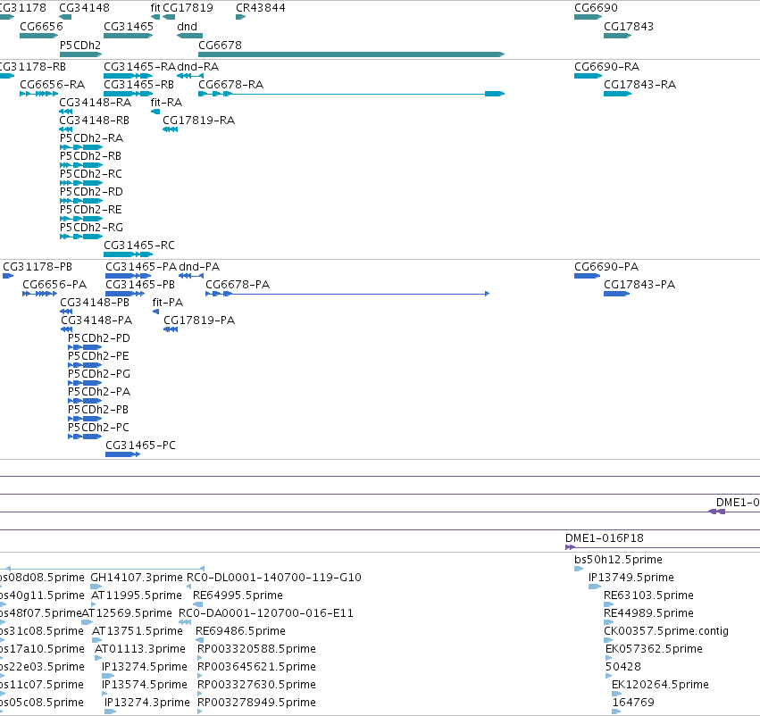Select the fit-PA protein label
Image resolution: width=760 pixels, height=716 pixels.
click(x=168, y=303)
